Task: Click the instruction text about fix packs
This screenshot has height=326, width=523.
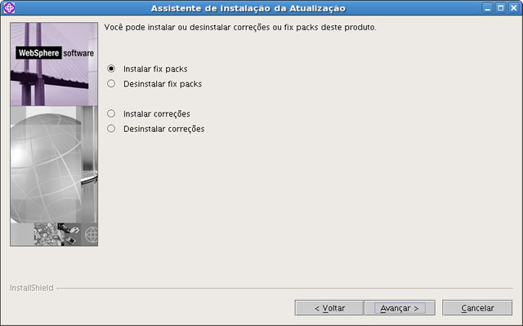Action: tap(240, 27)
